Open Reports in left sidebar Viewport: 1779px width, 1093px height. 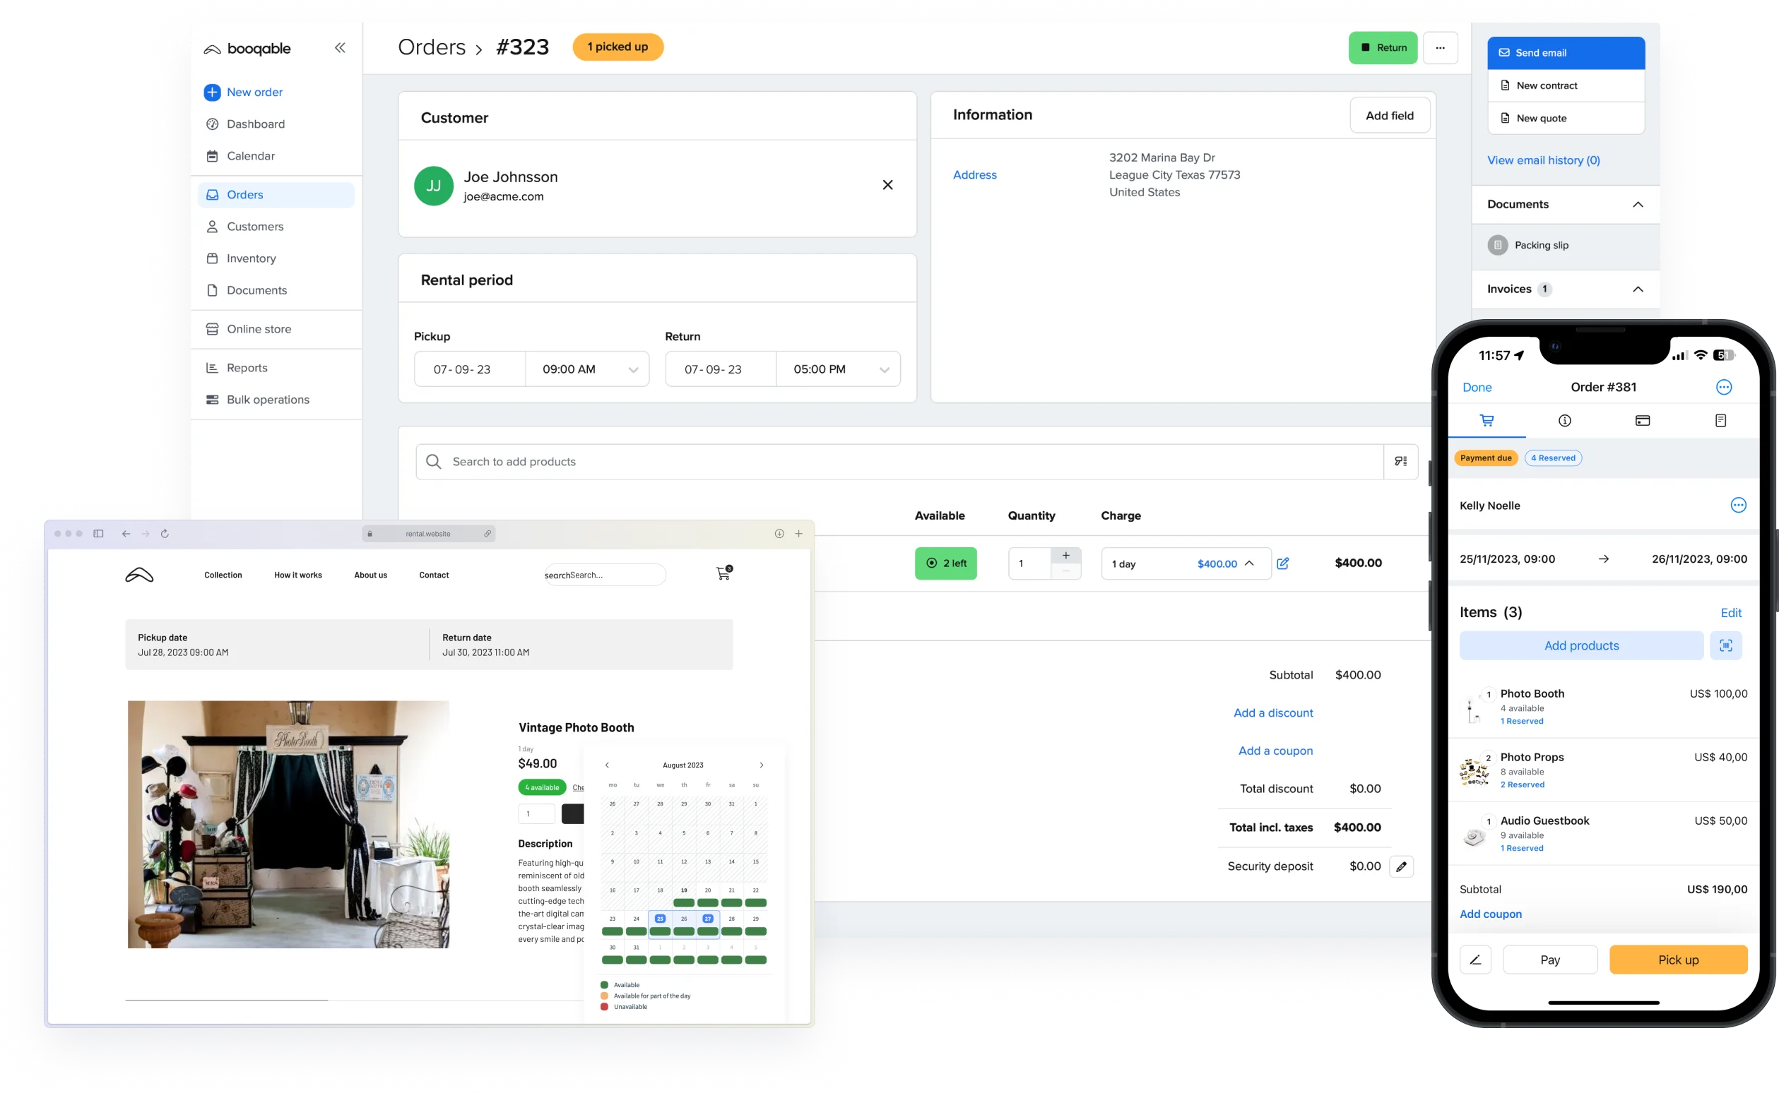click(x=247, y=367)
